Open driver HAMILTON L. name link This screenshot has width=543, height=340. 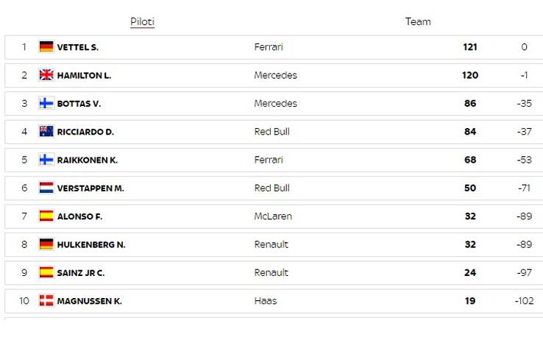point(84,76)
